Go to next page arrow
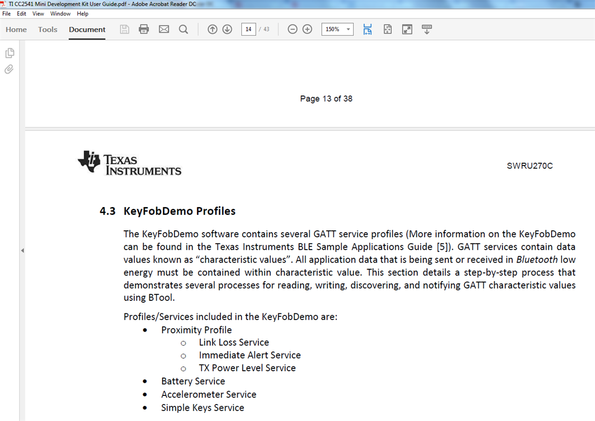Image resolution: width=595 pixels, height=421 pixels. click(227, 29)
